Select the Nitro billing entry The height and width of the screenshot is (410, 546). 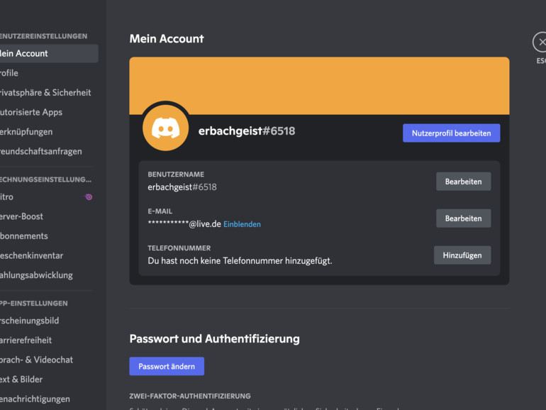click(49, 196)
